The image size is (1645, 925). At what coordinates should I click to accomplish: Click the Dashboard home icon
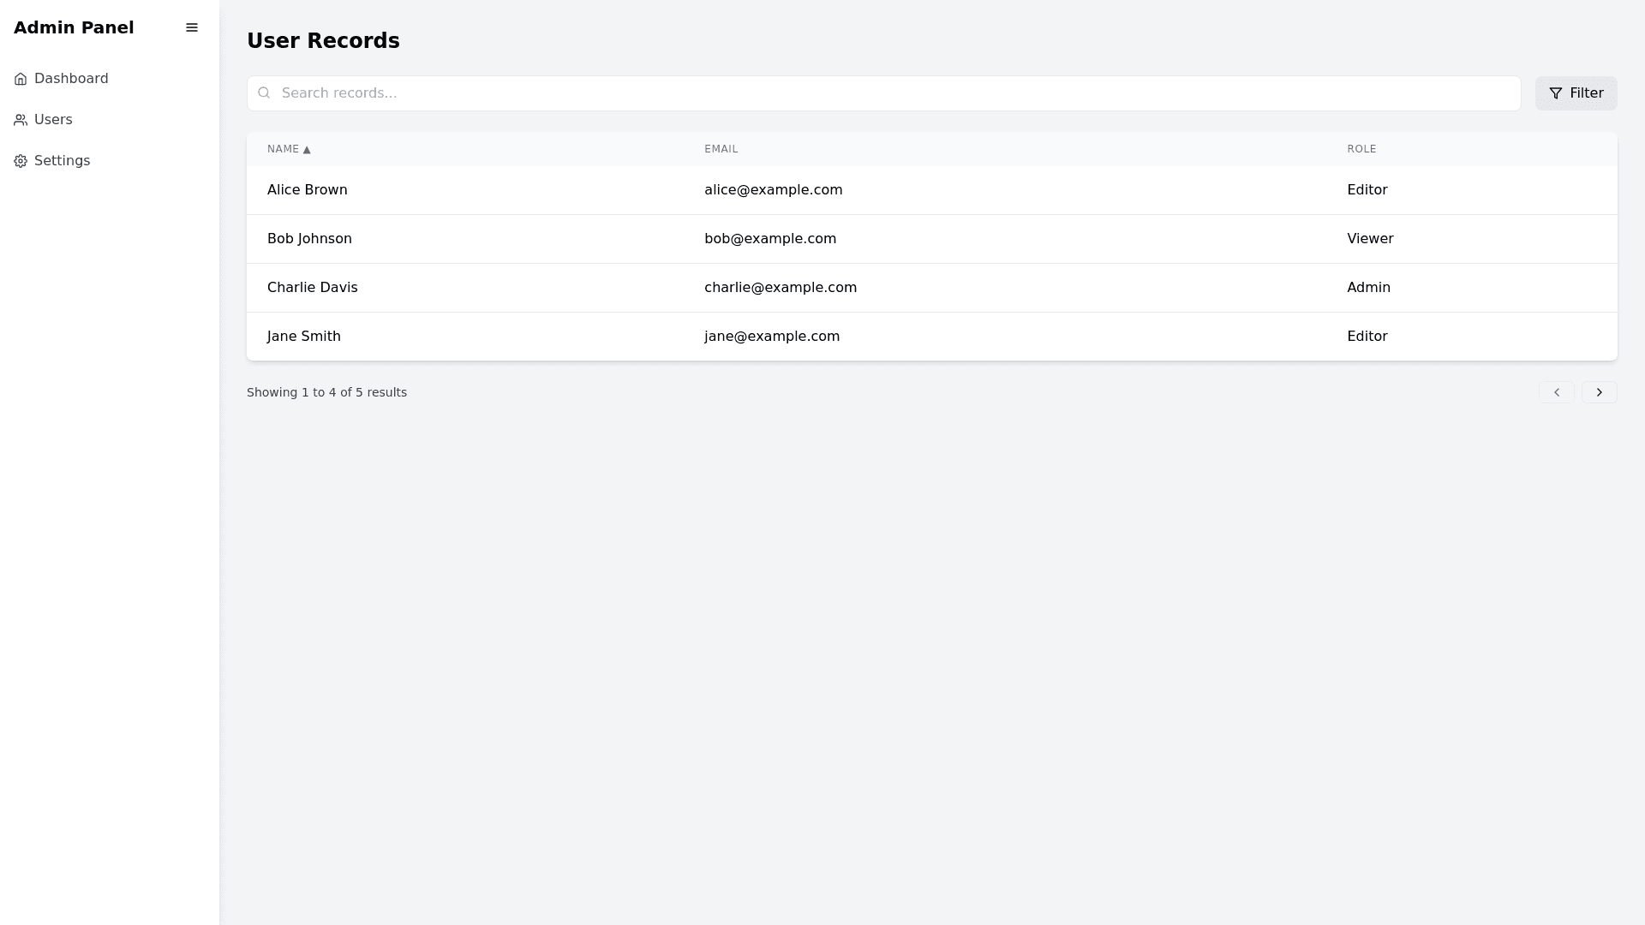21,79
